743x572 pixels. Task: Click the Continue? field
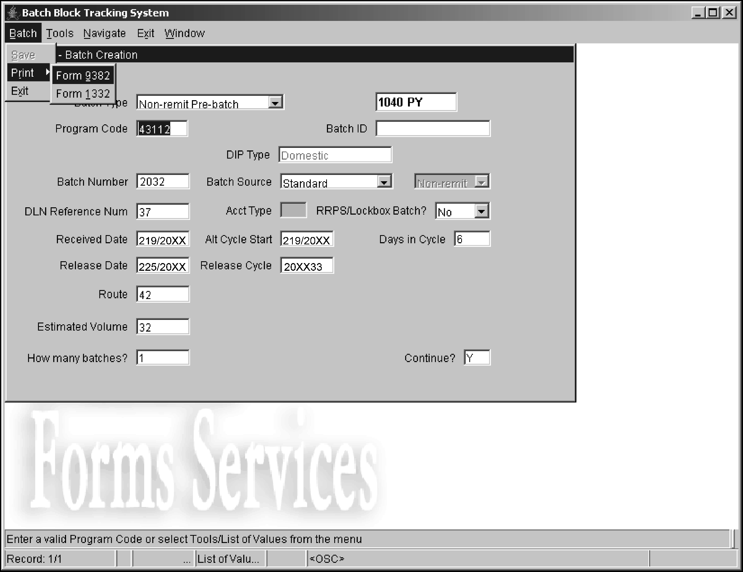476,358
